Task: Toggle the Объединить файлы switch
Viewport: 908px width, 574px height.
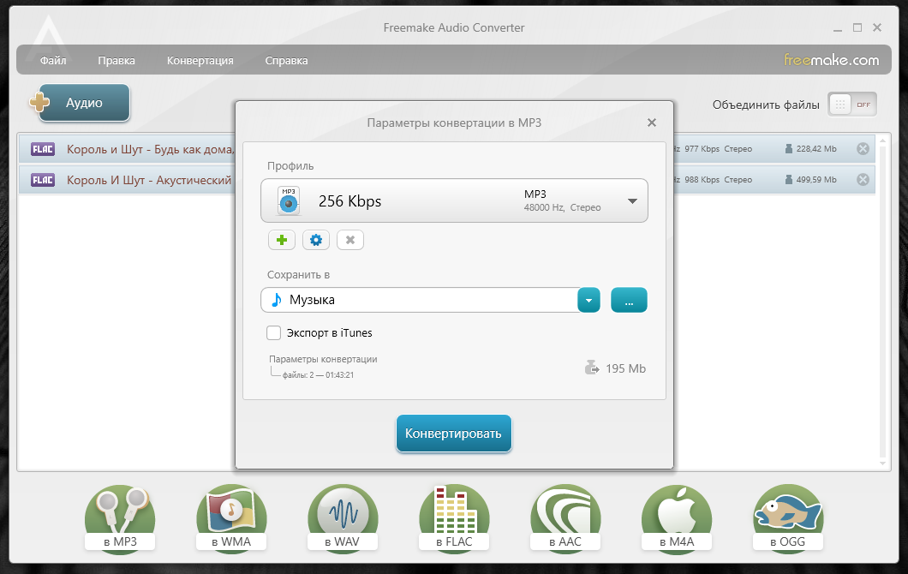Action: pos(852,105)
